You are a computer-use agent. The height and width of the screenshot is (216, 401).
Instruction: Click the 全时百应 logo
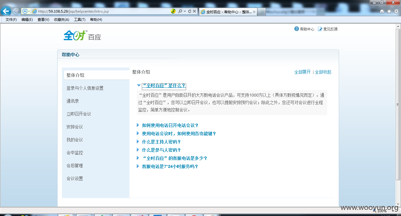(82, 36)
